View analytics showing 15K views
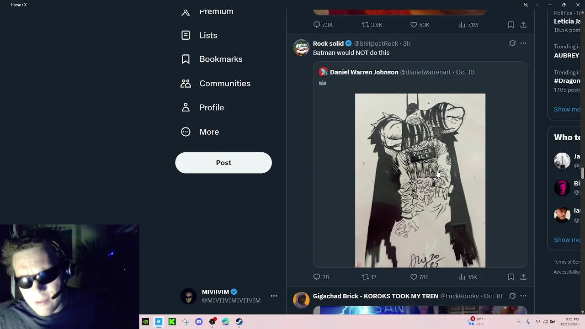Viewport: 585px width, 329px height. click(468, 277)
